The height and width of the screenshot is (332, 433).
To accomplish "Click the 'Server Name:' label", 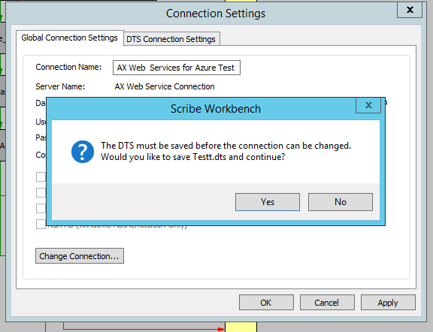I will [x=60, y=86].
